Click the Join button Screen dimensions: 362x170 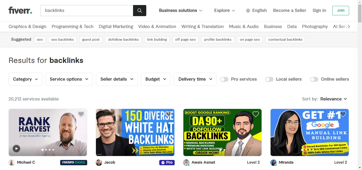(x=341, y=11)
